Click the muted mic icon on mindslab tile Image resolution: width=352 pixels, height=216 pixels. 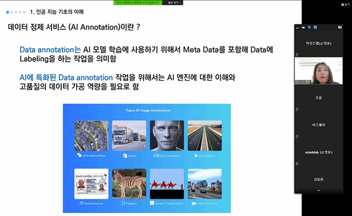pyautogui.click(x=297, y=164)
